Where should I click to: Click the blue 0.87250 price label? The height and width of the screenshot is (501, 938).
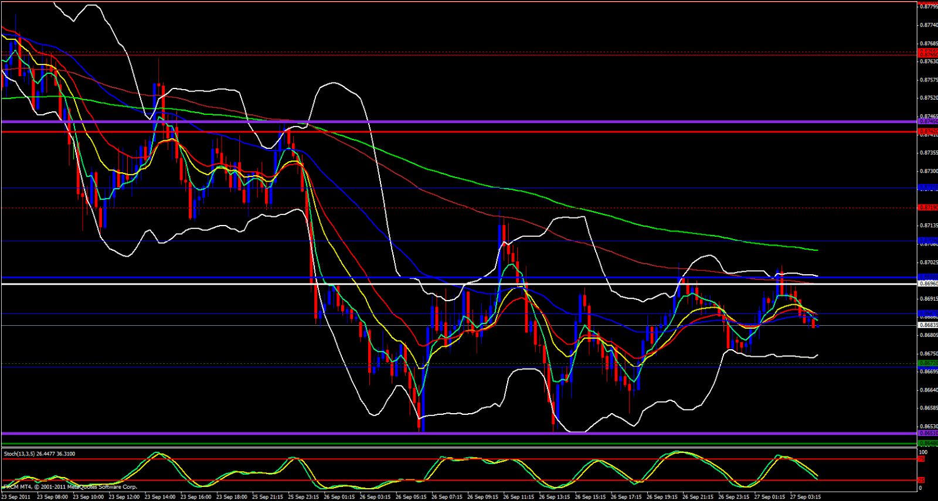(x=928, y=188)
